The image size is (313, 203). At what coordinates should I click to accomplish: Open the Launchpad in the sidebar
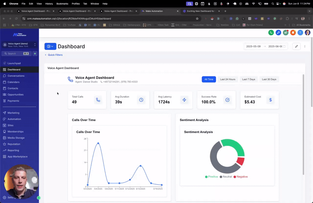(13, 63)
